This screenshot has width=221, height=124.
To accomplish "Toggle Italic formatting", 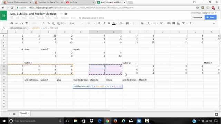I will coord(104,23).
